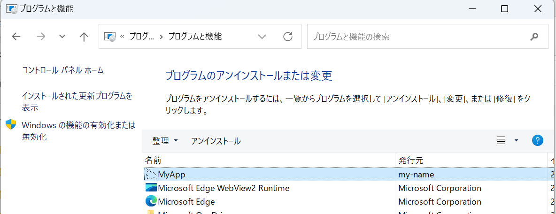Select the MyApp row name
Image resolution: width=556 pixels, height=214 pixels.
171,174
